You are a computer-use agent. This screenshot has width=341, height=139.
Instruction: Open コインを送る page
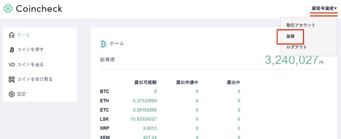click(30, 65)
